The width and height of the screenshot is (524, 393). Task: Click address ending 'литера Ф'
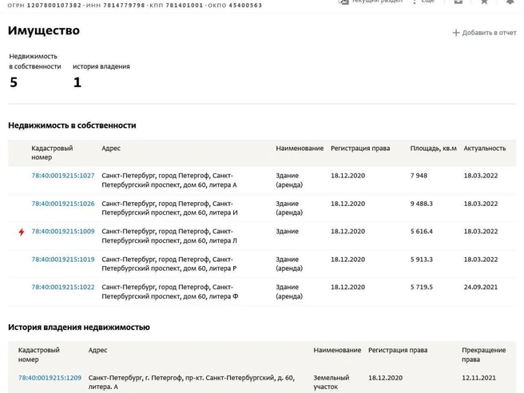[x=170, y=292]
